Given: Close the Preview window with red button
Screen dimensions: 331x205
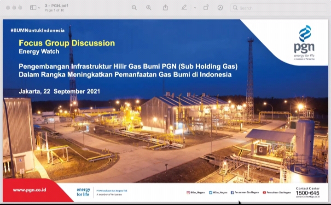Looking at the screenshot, I should coord(8,8).
